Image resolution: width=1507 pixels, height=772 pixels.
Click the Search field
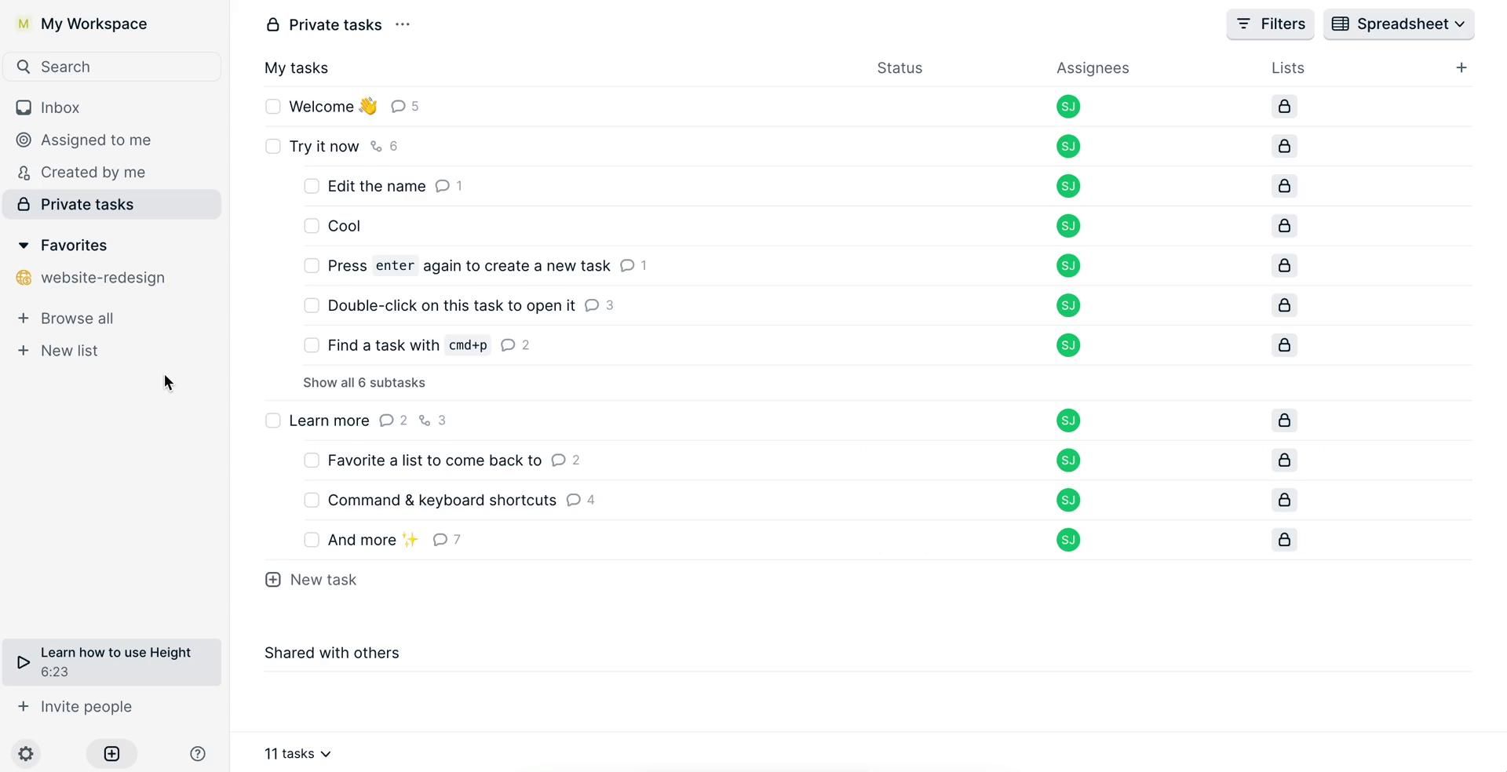[112, 67]
